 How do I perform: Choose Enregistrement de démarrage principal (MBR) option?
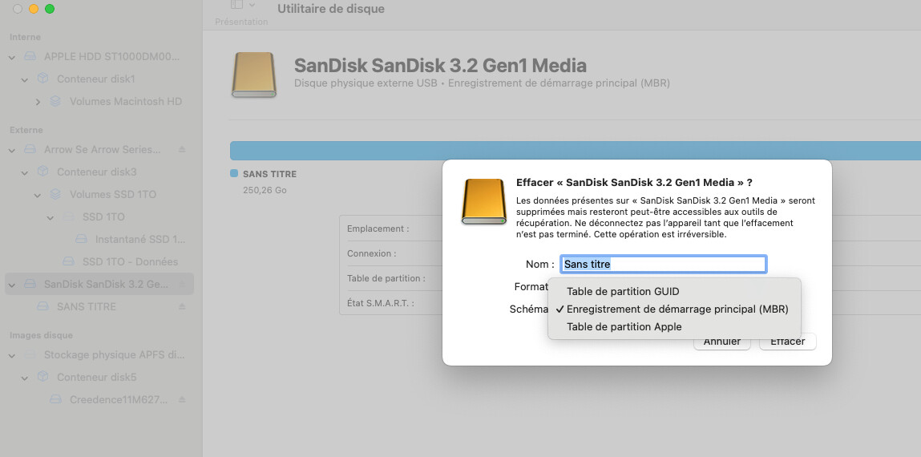pos(674,309)
